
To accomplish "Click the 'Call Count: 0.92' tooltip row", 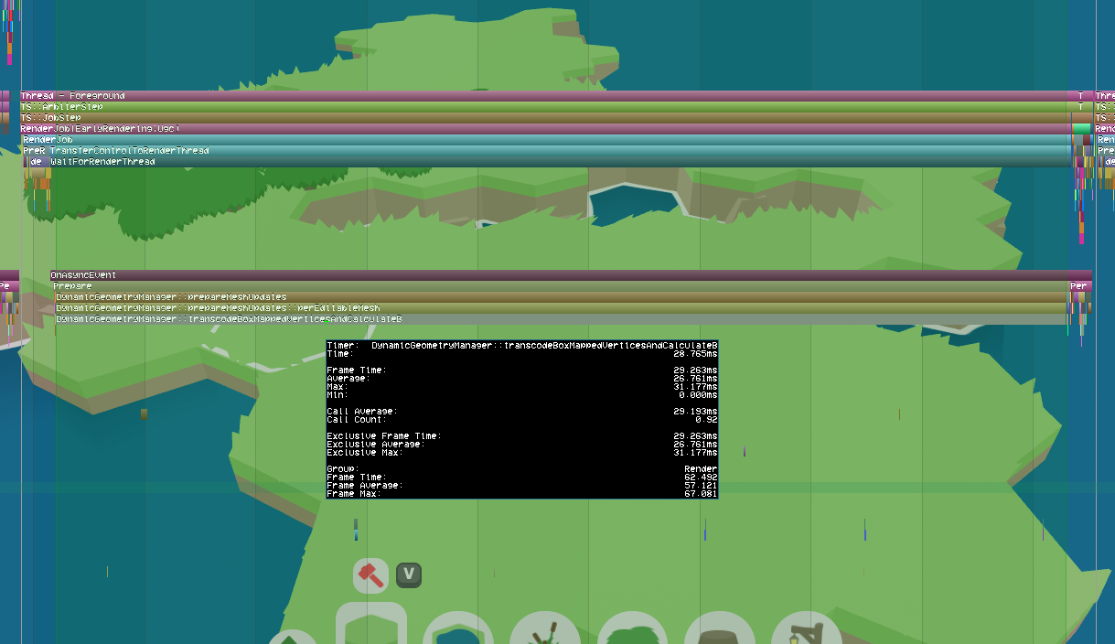I will pos(522,420).
